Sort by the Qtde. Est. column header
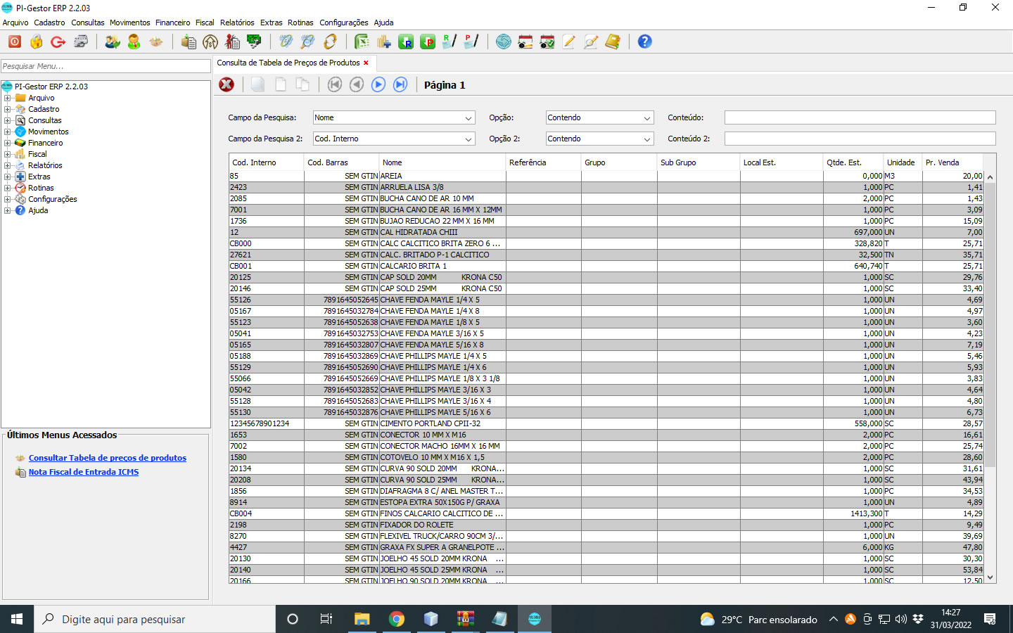 853,162
